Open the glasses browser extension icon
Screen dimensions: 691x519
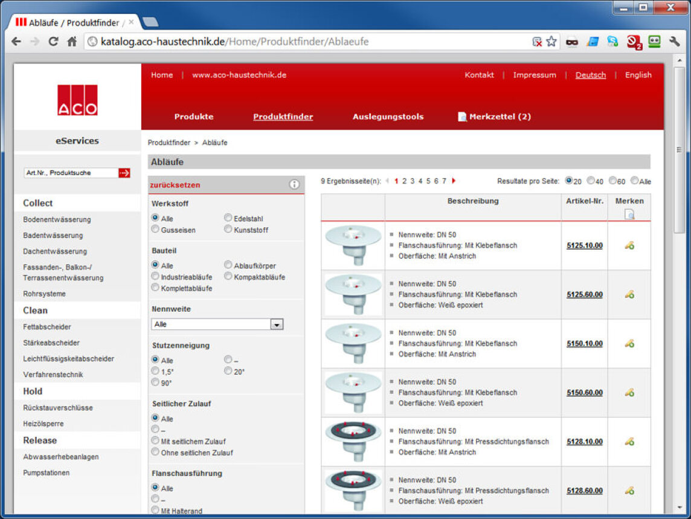click(x=571, y=42)
